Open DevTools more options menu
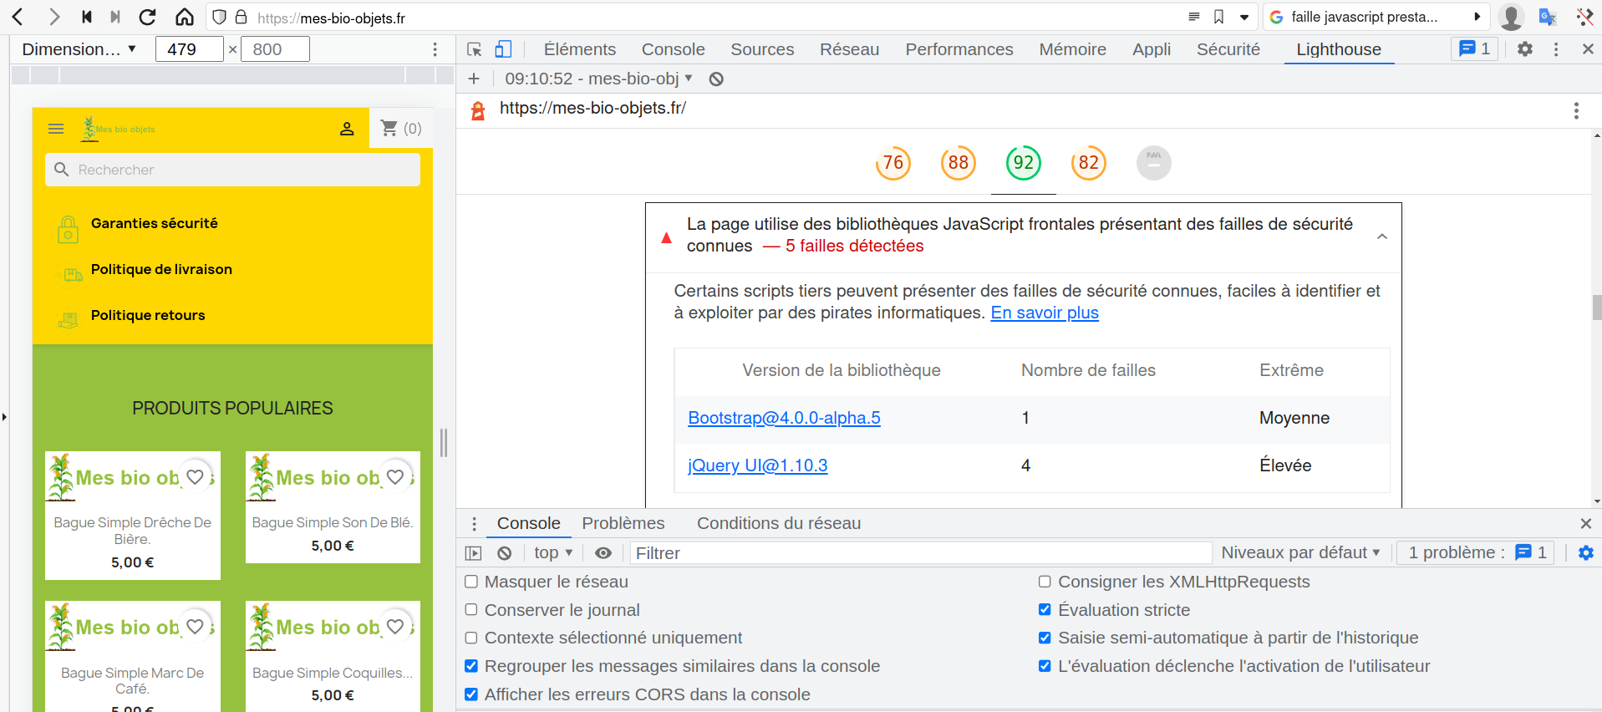The image size is (1602, 712). [1556, 49]
